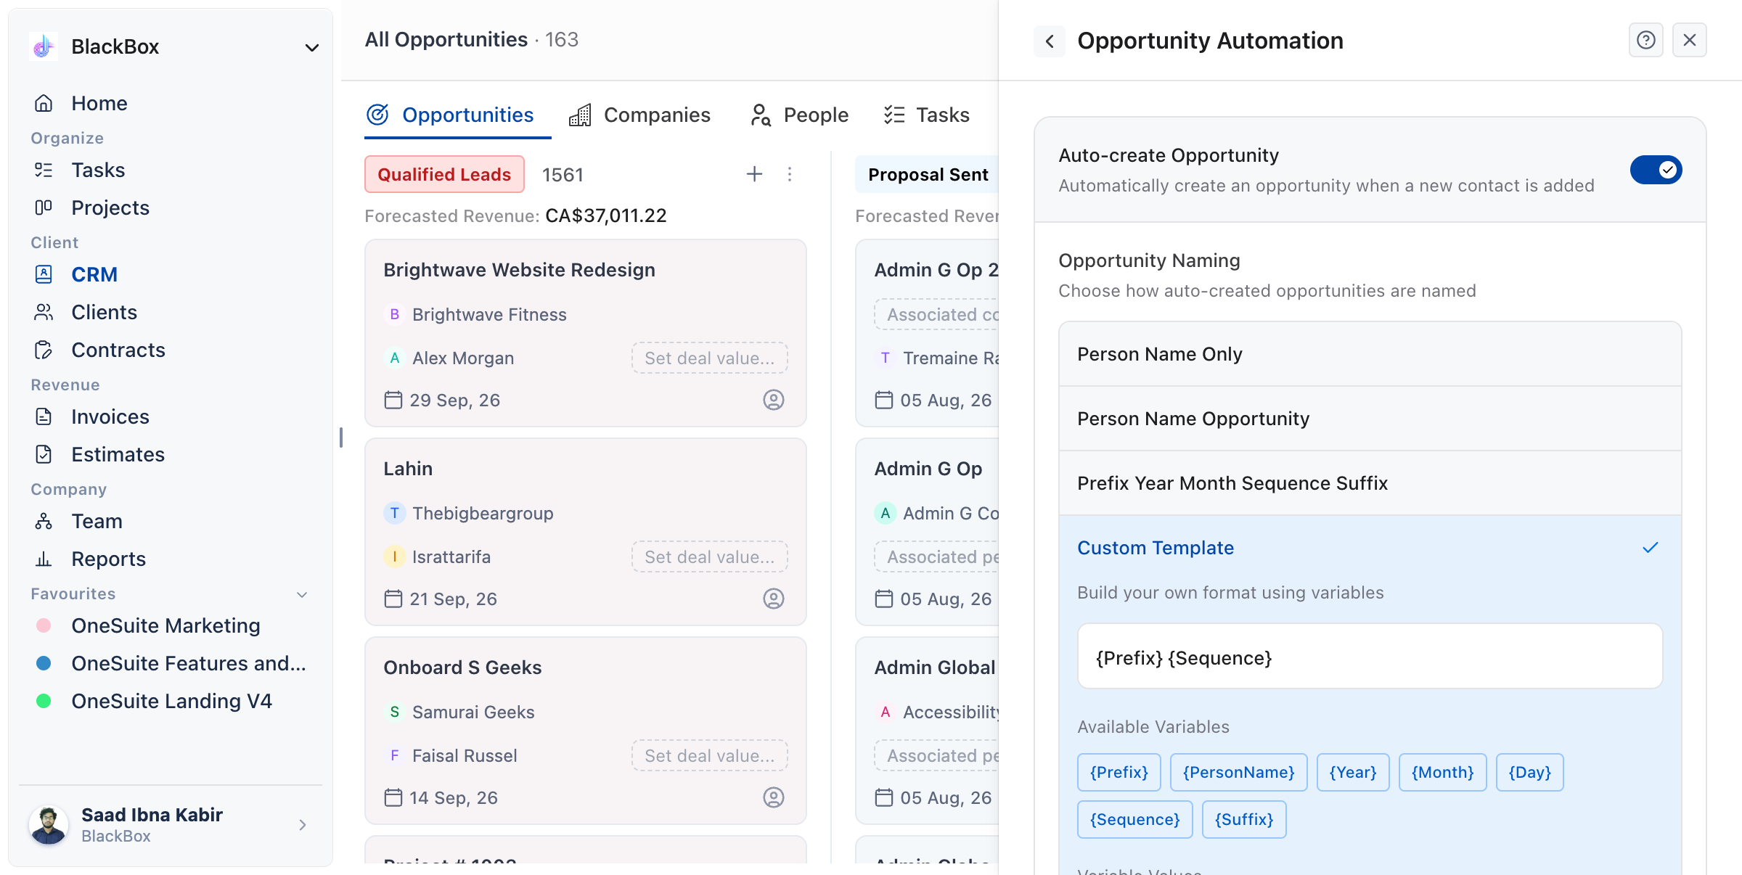Screen dimensions: 1742x875
Task: Insert the {Sequence} variable chip
Action: point(1134,820)
